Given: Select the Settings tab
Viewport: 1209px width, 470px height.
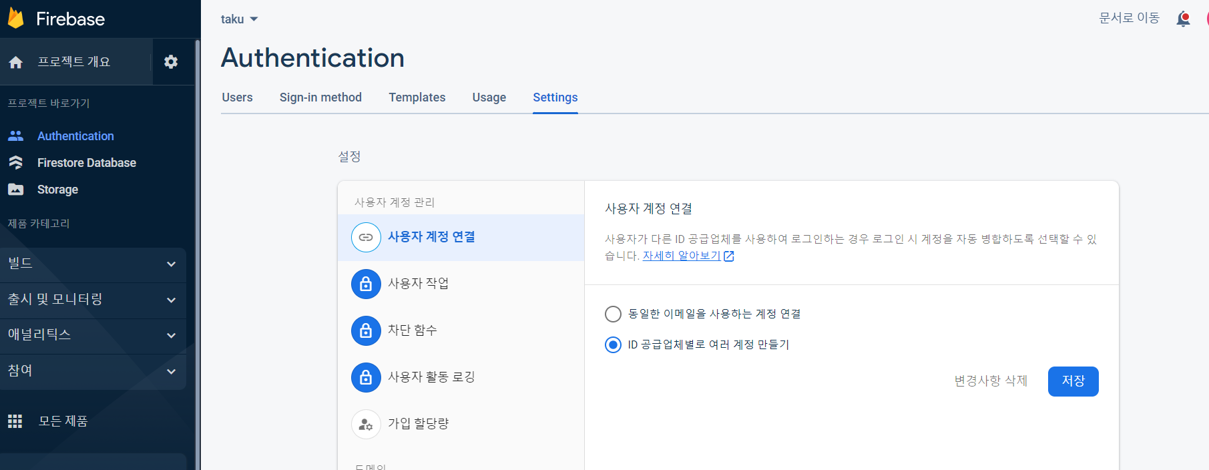Looking at the screenshot, I should [x=555, y=97].
